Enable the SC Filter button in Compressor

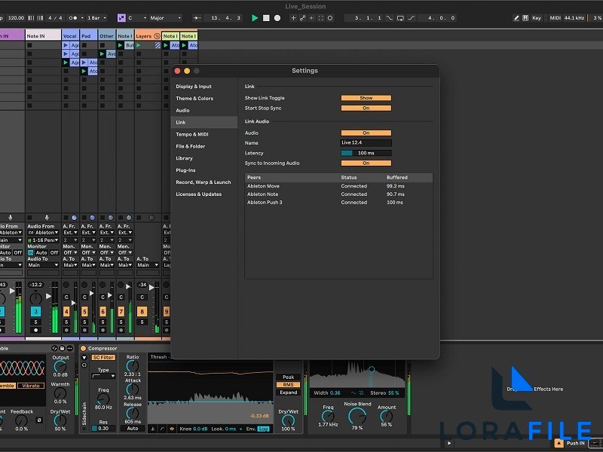(103, 357)
